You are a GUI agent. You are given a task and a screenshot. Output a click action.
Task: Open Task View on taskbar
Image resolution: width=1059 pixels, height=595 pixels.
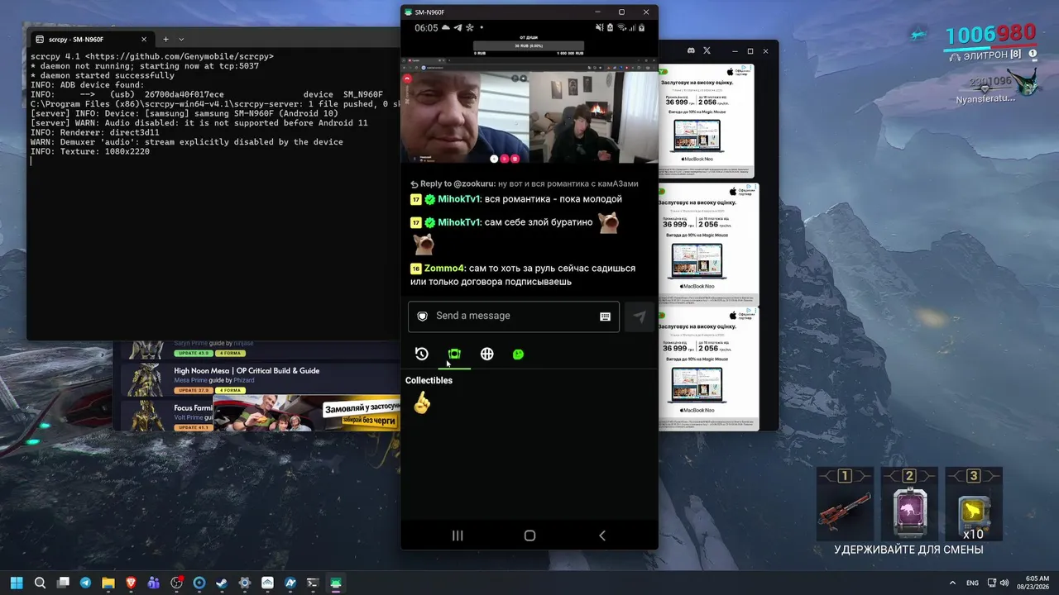[x=63, y=583]
